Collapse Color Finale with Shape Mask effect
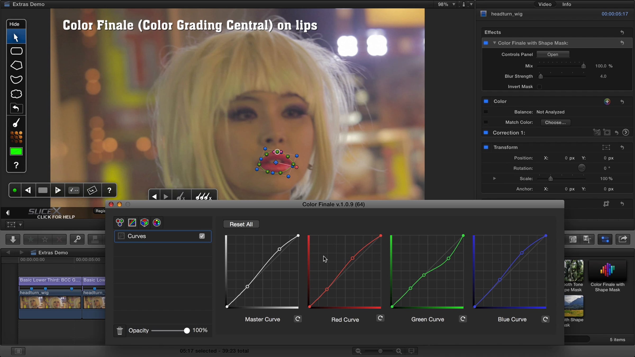The image size is (635, 357). (x=494, y=43)
